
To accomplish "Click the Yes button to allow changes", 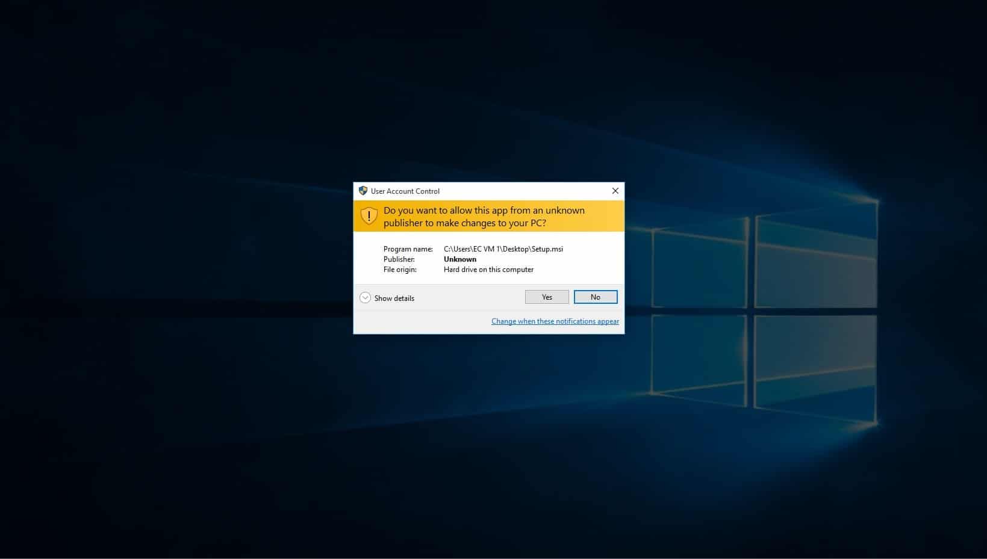I will [x=546, y=297].
